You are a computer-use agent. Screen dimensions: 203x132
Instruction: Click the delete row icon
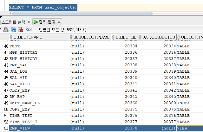pos(20,30)
